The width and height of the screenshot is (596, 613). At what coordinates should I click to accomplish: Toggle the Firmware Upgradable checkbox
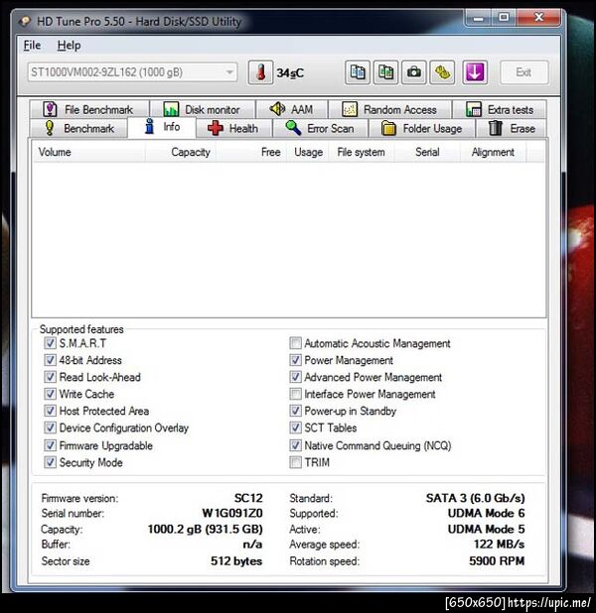point(50,445)
